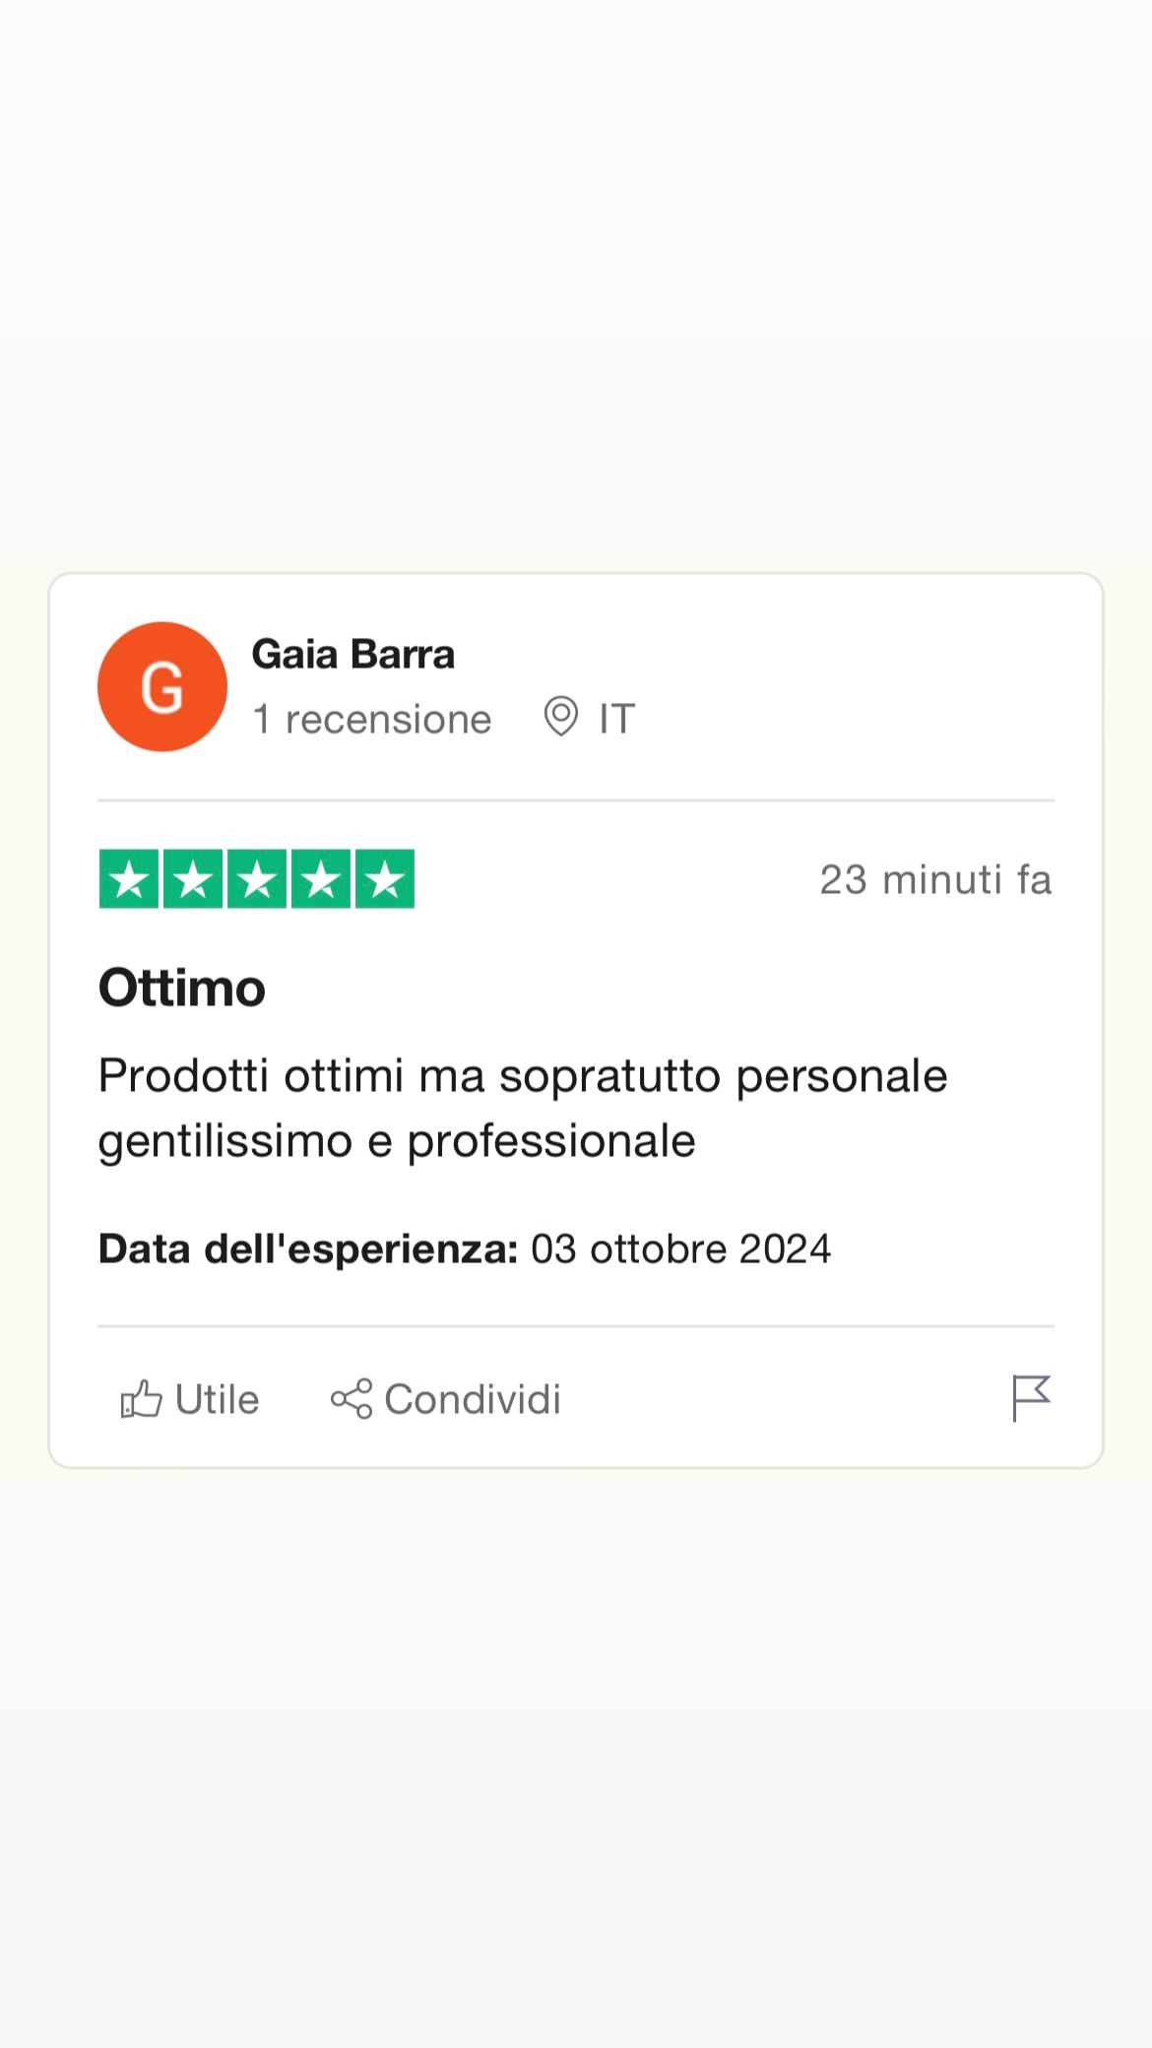This screenshot has width=1152, height=2048.
Task: Click the '1 recensione' count text
Action: pyautogui.click(x=372, y=719)
